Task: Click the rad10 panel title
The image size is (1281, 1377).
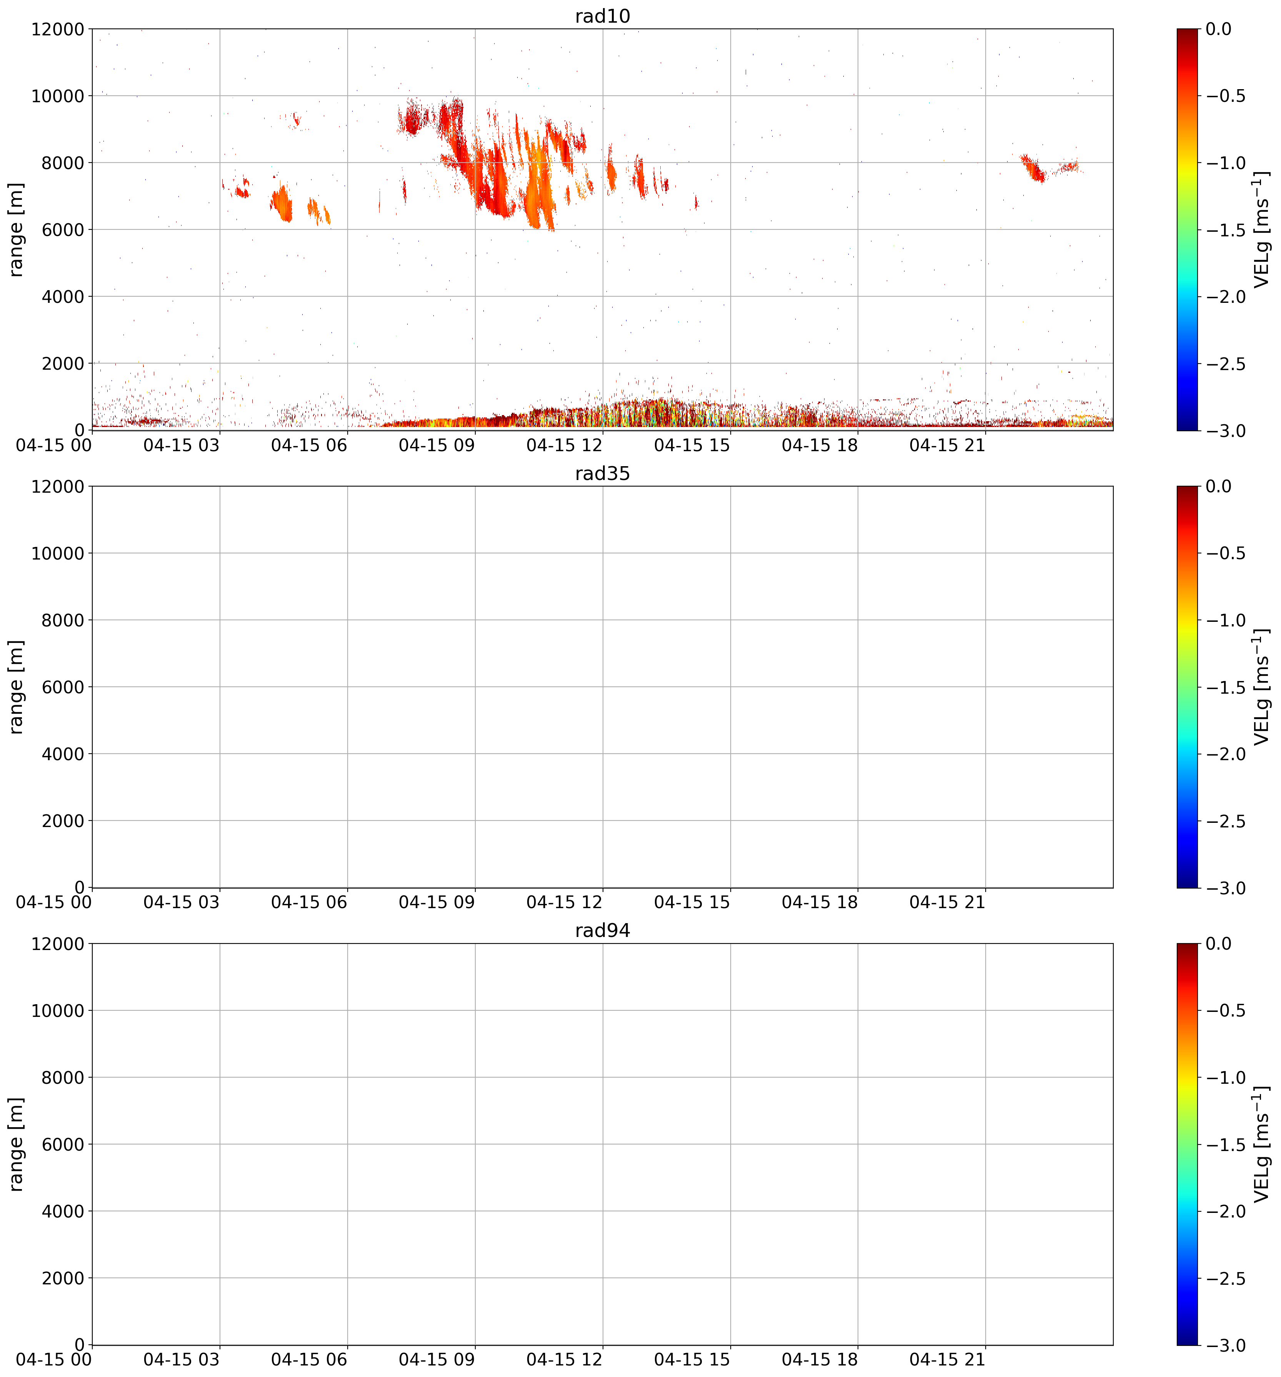Action: [602, 16]
